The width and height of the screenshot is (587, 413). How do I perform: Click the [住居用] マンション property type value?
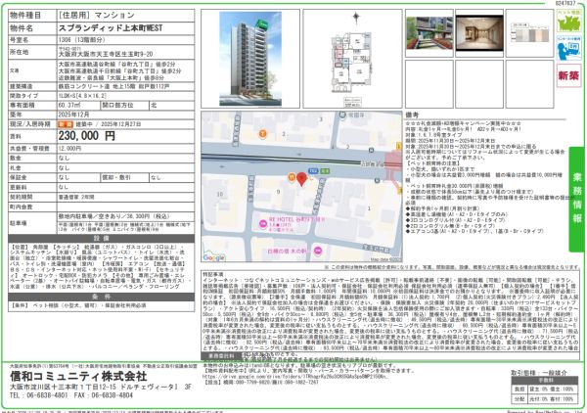[x=96, y=16]
